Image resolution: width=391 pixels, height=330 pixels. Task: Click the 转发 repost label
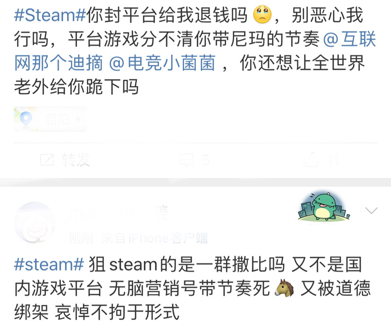pyautogui.click(x=76, y=160)
